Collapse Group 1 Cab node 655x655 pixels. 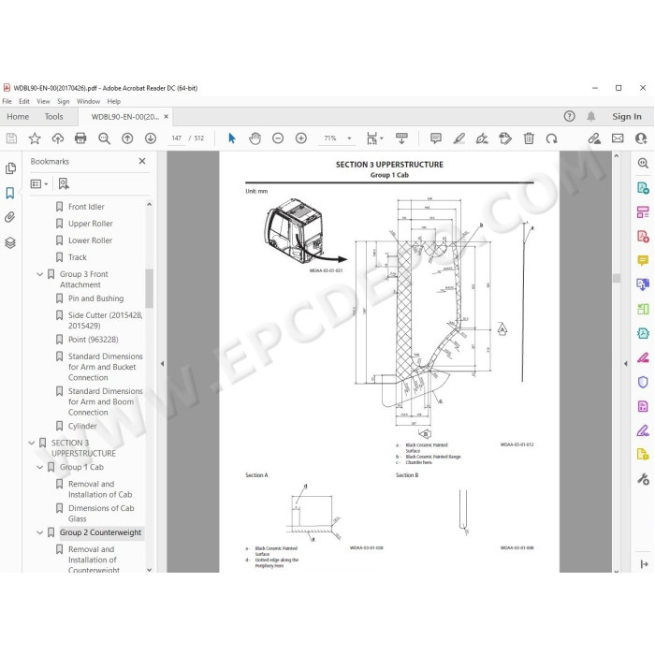(39, 467)
